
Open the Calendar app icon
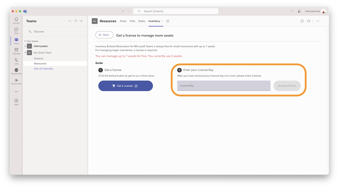[x=16, y=51]
